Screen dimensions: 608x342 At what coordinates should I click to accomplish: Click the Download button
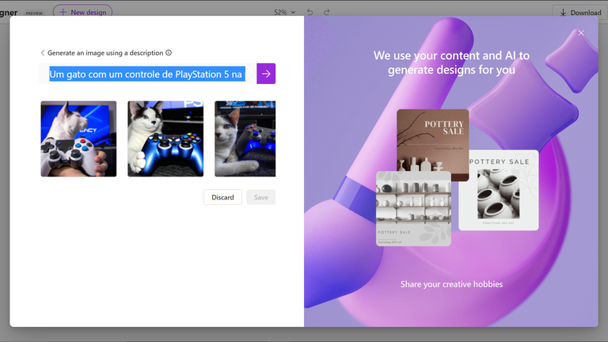pyautogui.click(x=580, y=13)
